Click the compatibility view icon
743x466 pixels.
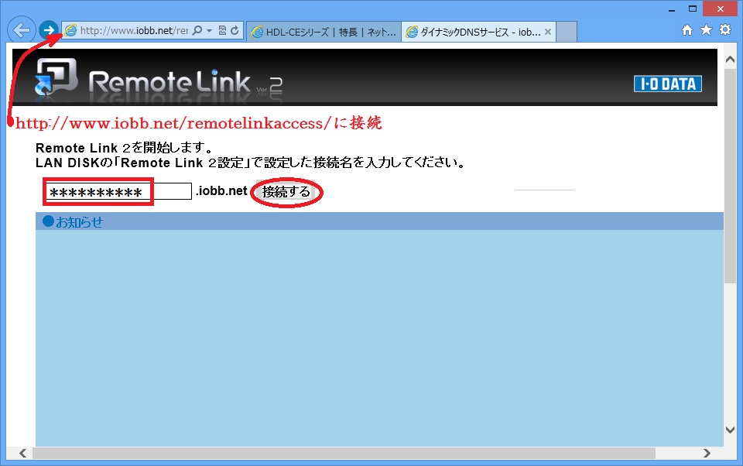click(222, 30)
